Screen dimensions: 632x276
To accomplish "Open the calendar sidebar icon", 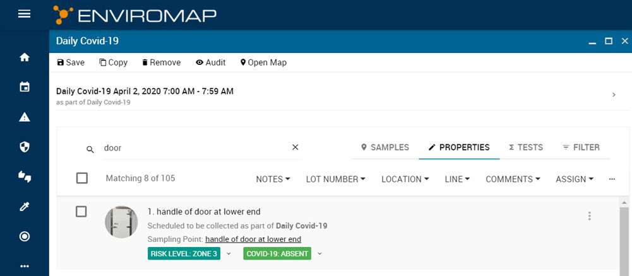I will click(x=25, y=87).
